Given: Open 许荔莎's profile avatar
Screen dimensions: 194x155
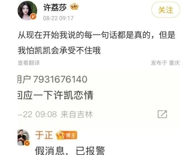Looking at the screenshot, I should [27, 10].
